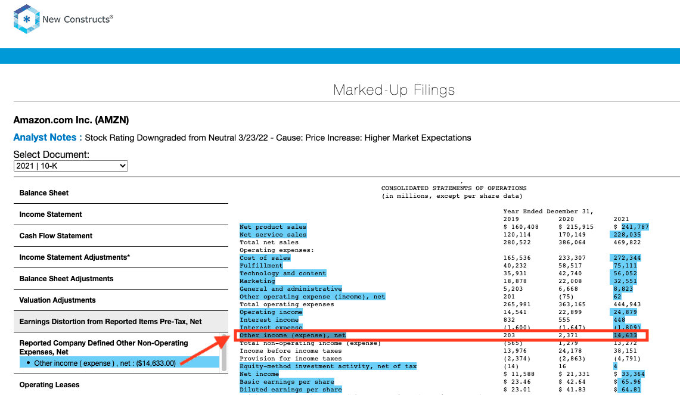Click highlighted Operating income label
The image size is (680, 395).
271,312
